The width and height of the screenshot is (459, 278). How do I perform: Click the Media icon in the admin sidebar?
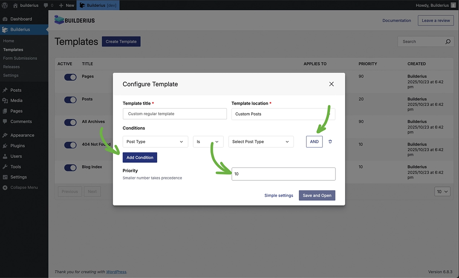point(5,100)
